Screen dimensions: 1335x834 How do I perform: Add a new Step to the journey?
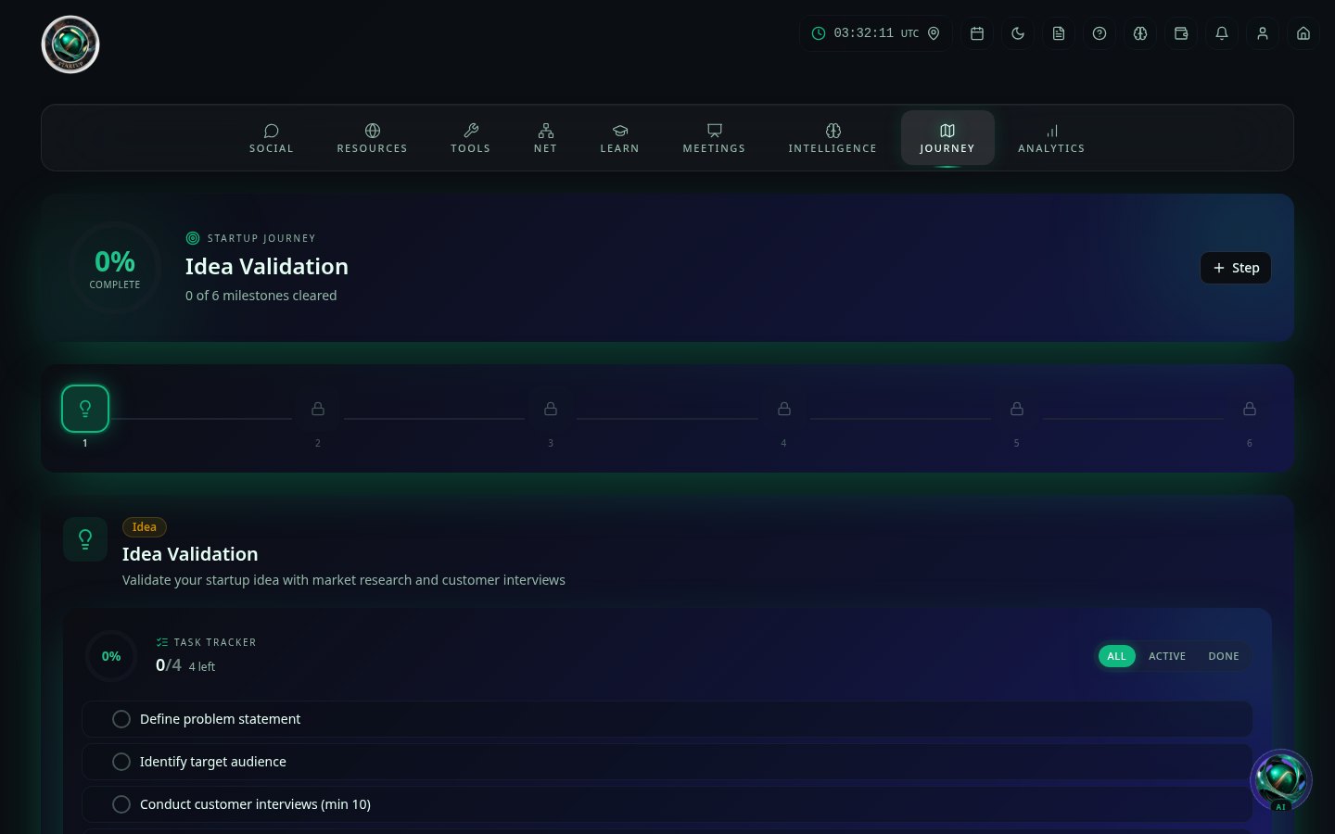point(1236,268)
